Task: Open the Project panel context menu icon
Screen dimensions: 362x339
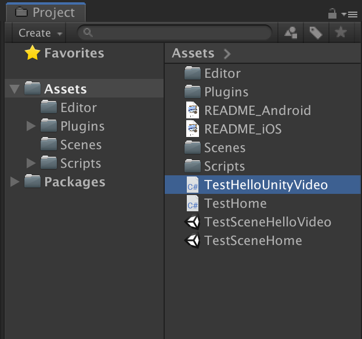Action: [349, 15]
